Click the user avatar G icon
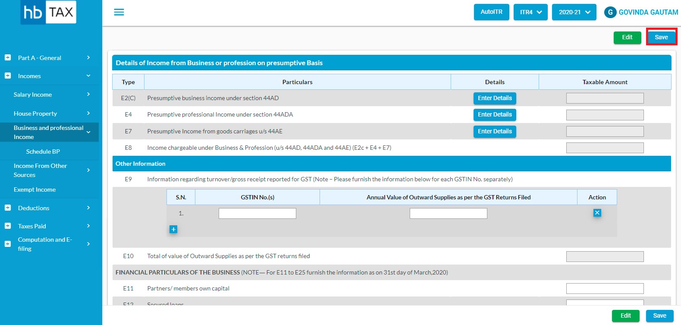This screenshot has width=681, height=325. pos(610,13)
